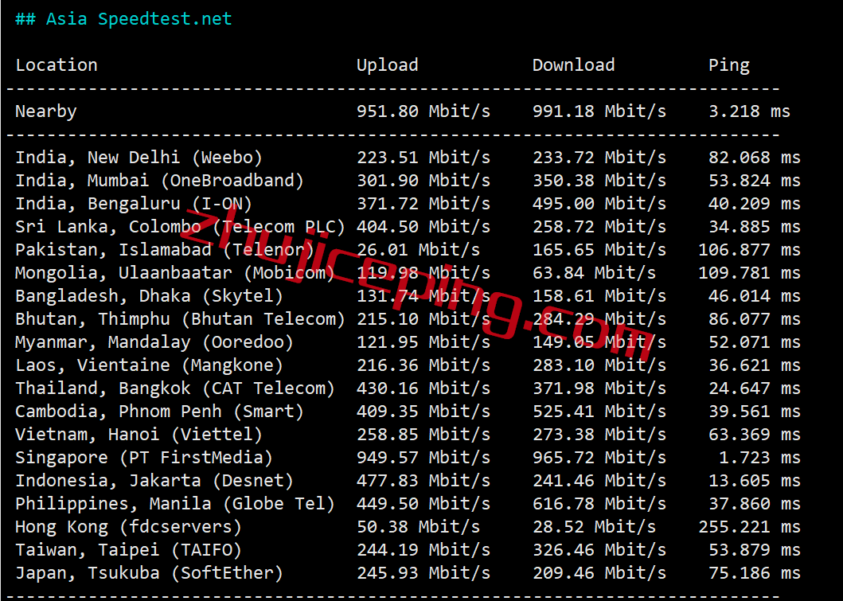Select Singapore ping '1.723 ms'
This screenshot has width=843, height=601.
coord(759,458)
